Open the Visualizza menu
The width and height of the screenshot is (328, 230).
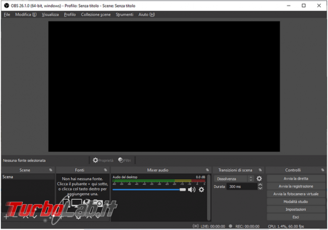click(50, 15)
